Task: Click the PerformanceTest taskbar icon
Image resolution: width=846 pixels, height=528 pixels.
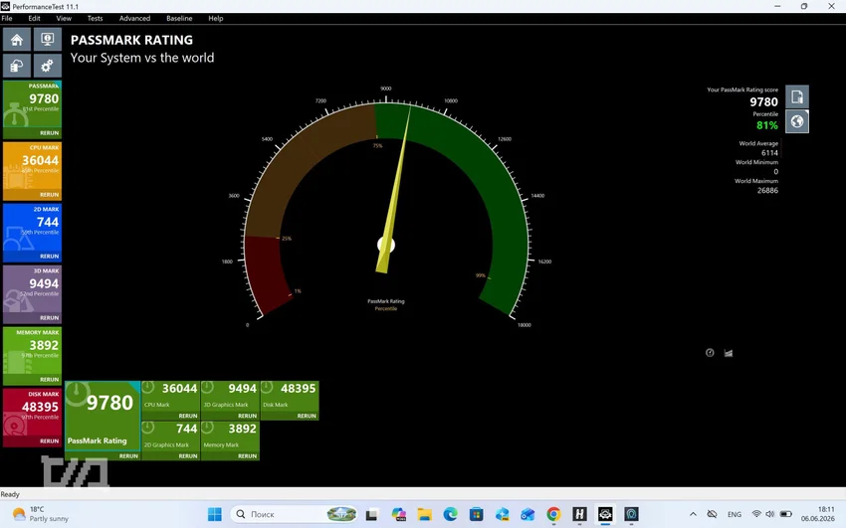Action: [x=605, y=514]
